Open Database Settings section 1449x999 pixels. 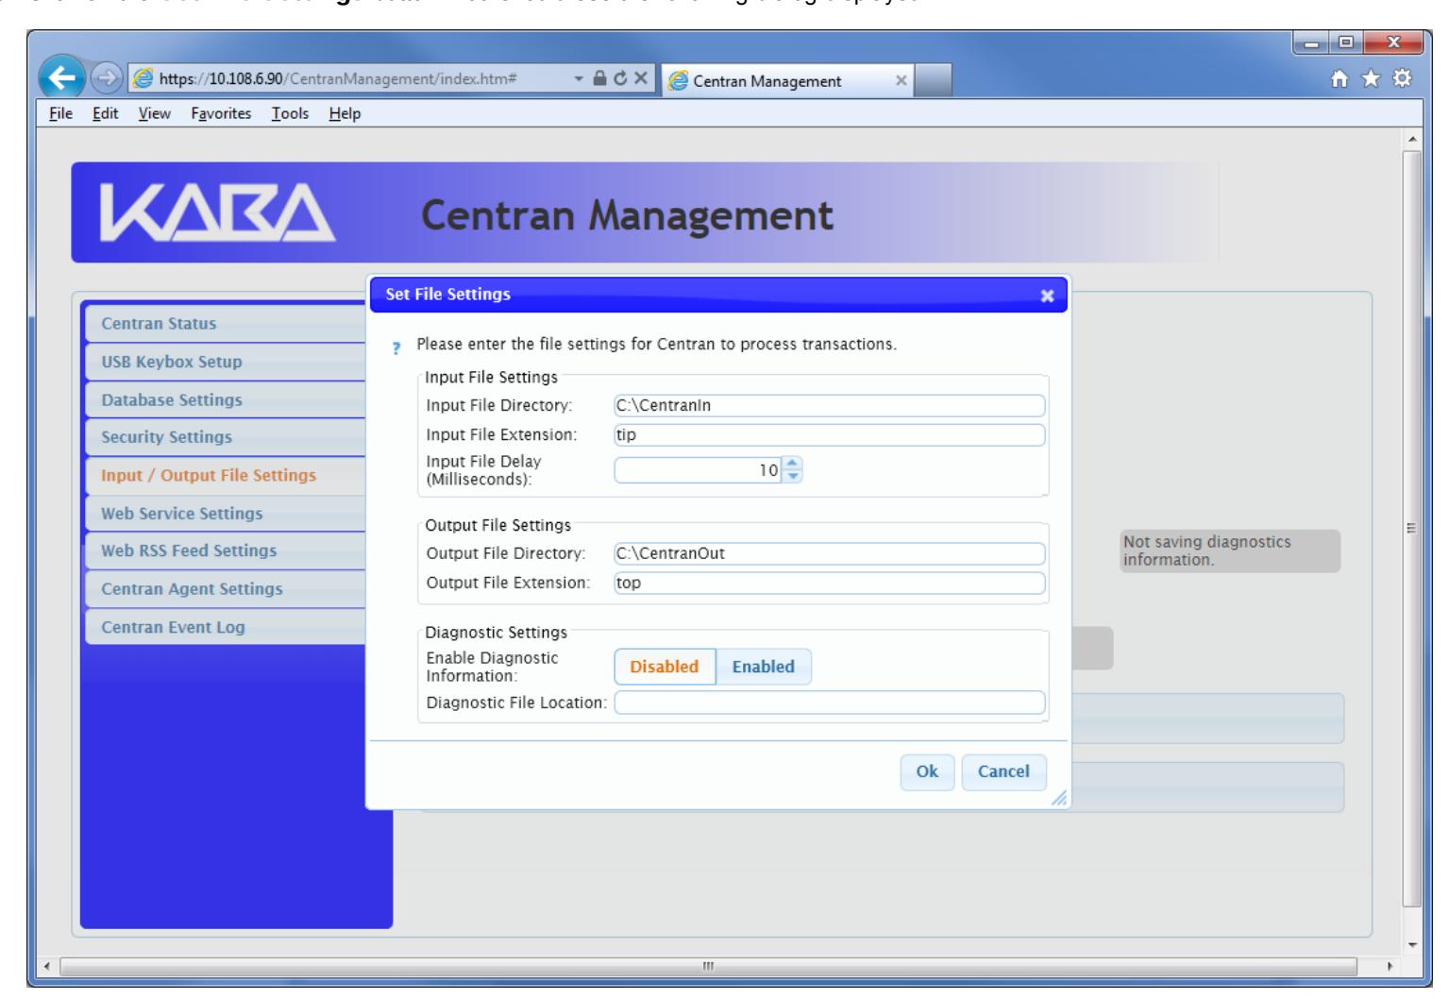[x=226, y=399]
